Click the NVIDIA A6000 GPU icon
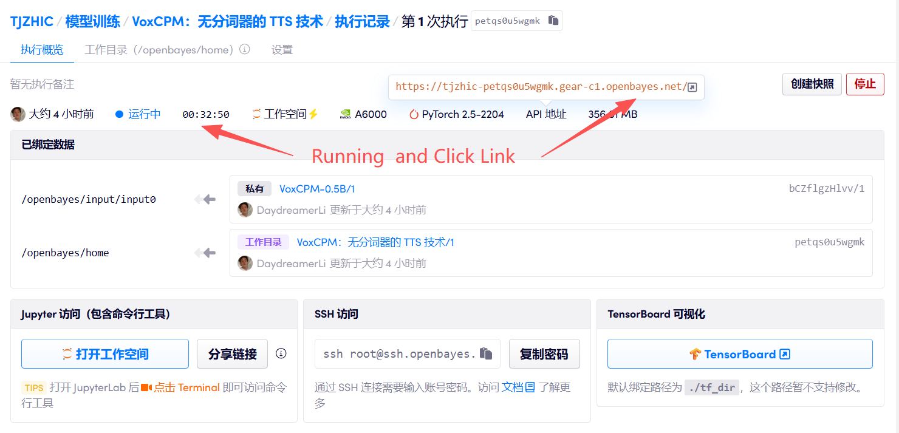Viewport: 899px width, 433px height. tap(345, 114)
